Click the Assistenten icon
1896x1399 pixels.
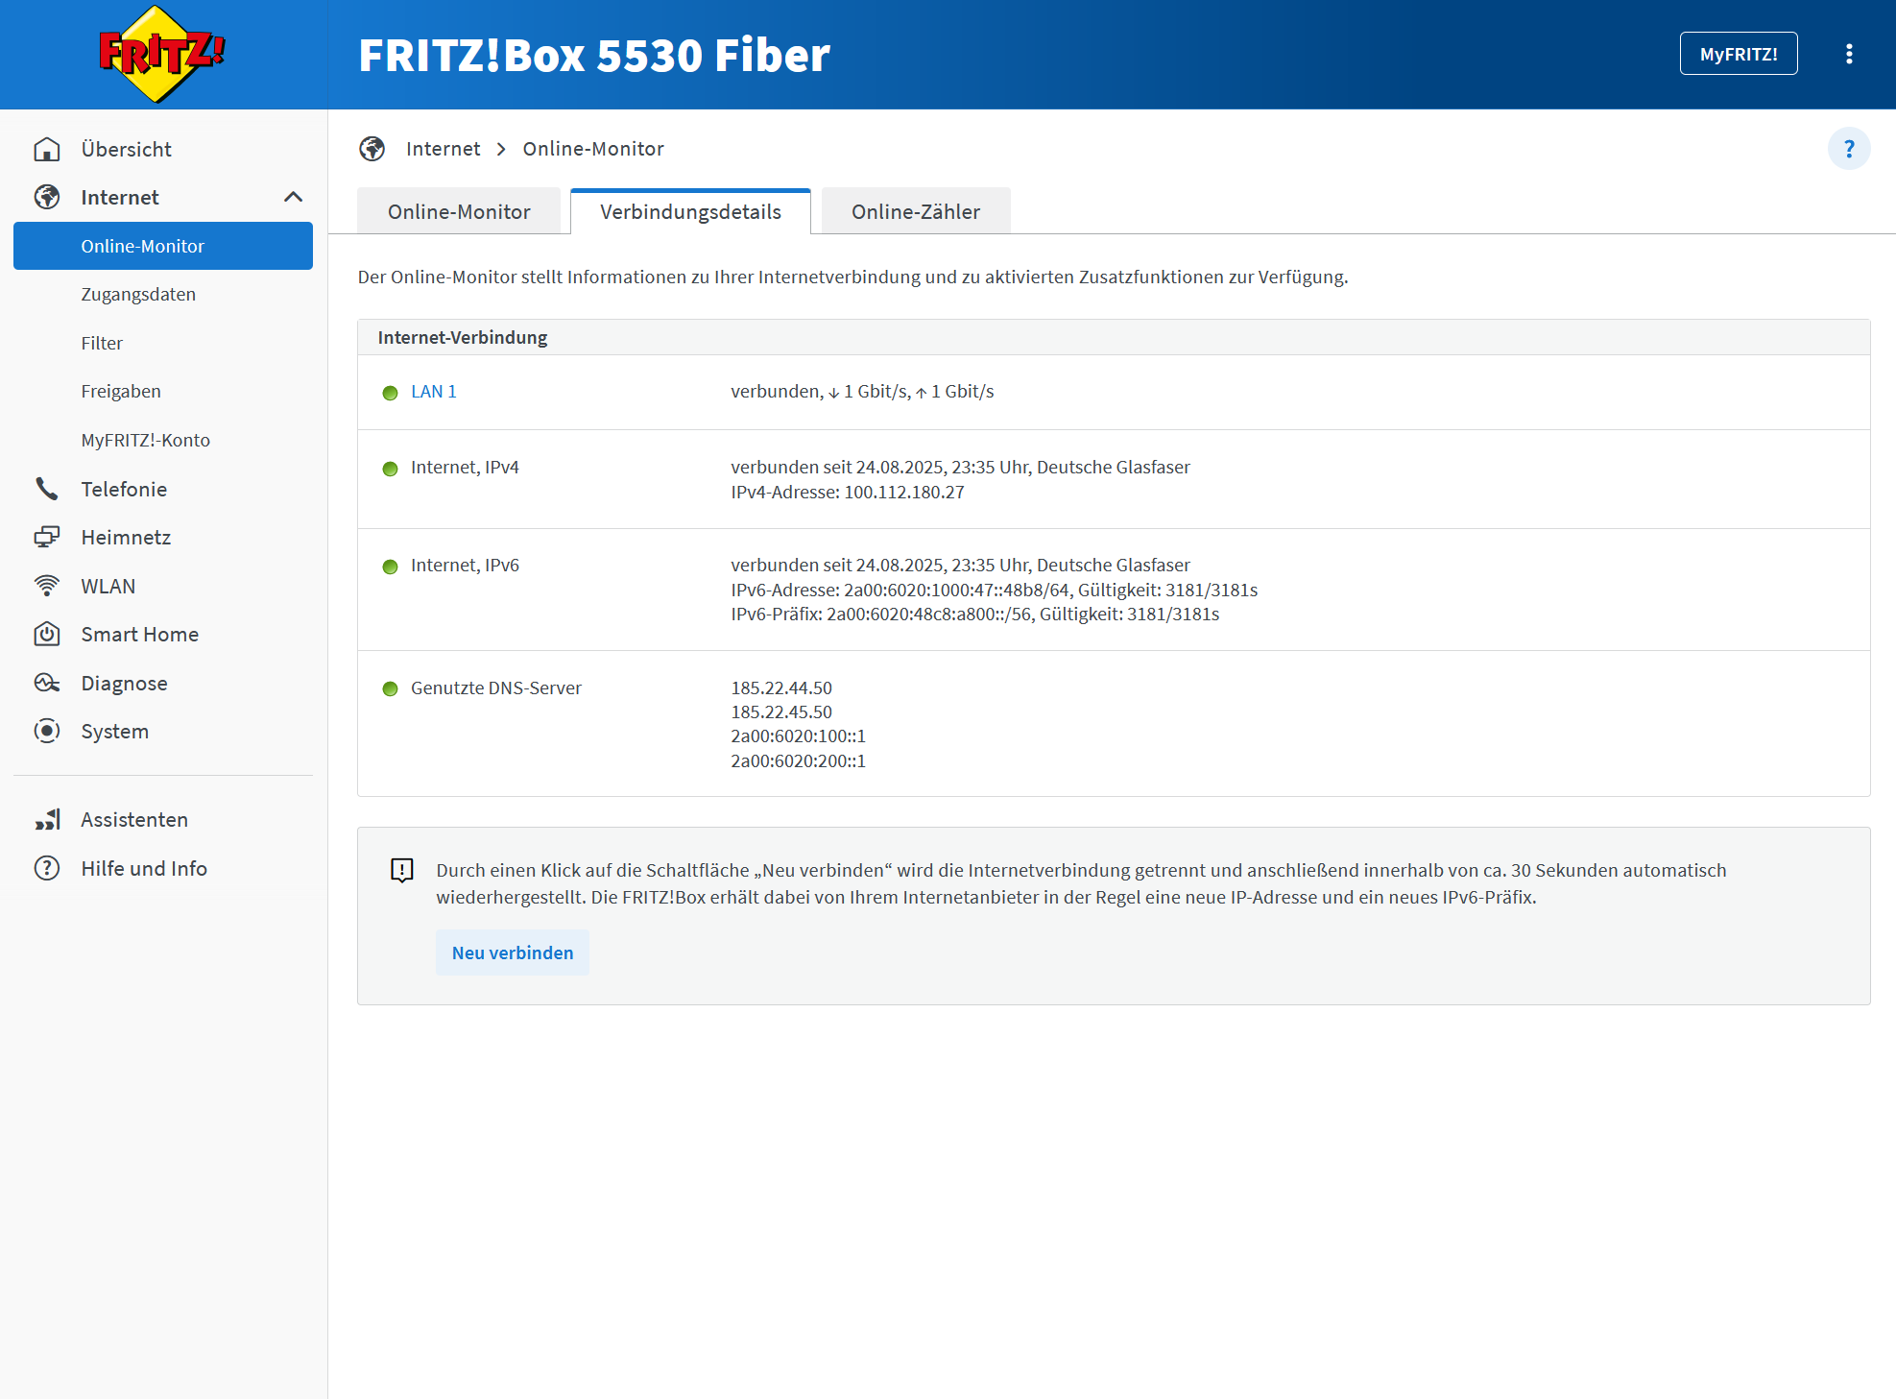coord(47,819)
